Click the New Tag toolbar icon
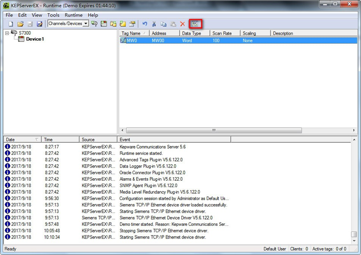 (x=123, y=24)
